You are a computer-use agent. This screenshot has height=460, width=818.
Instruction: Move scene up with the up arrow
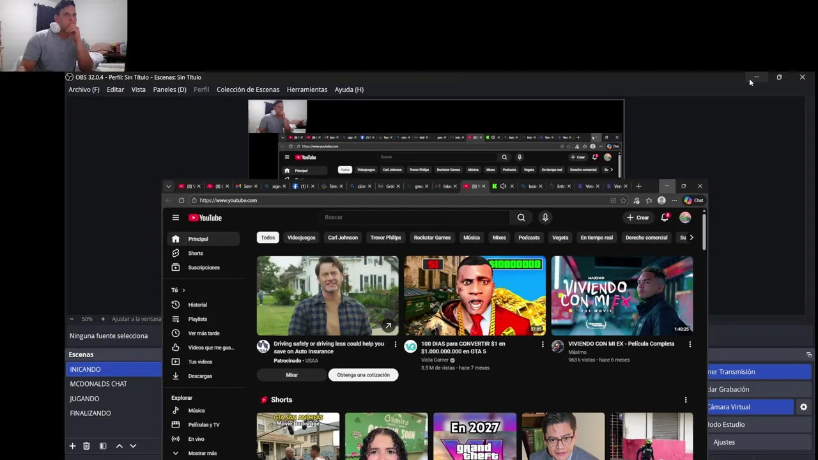[x=119, y=446]
